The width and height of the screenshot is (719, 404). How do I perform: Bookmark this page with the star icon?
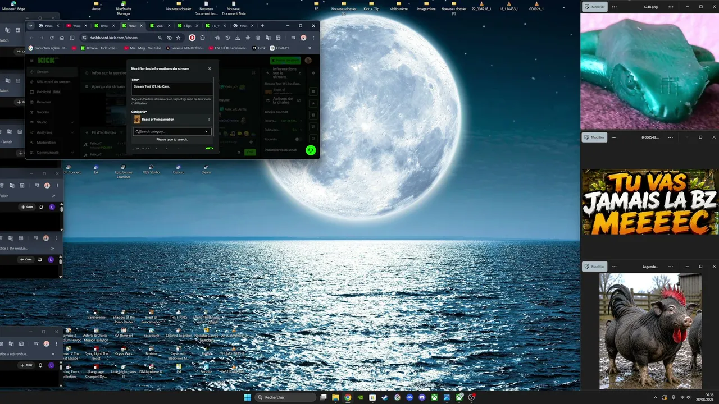click(178, 38)
